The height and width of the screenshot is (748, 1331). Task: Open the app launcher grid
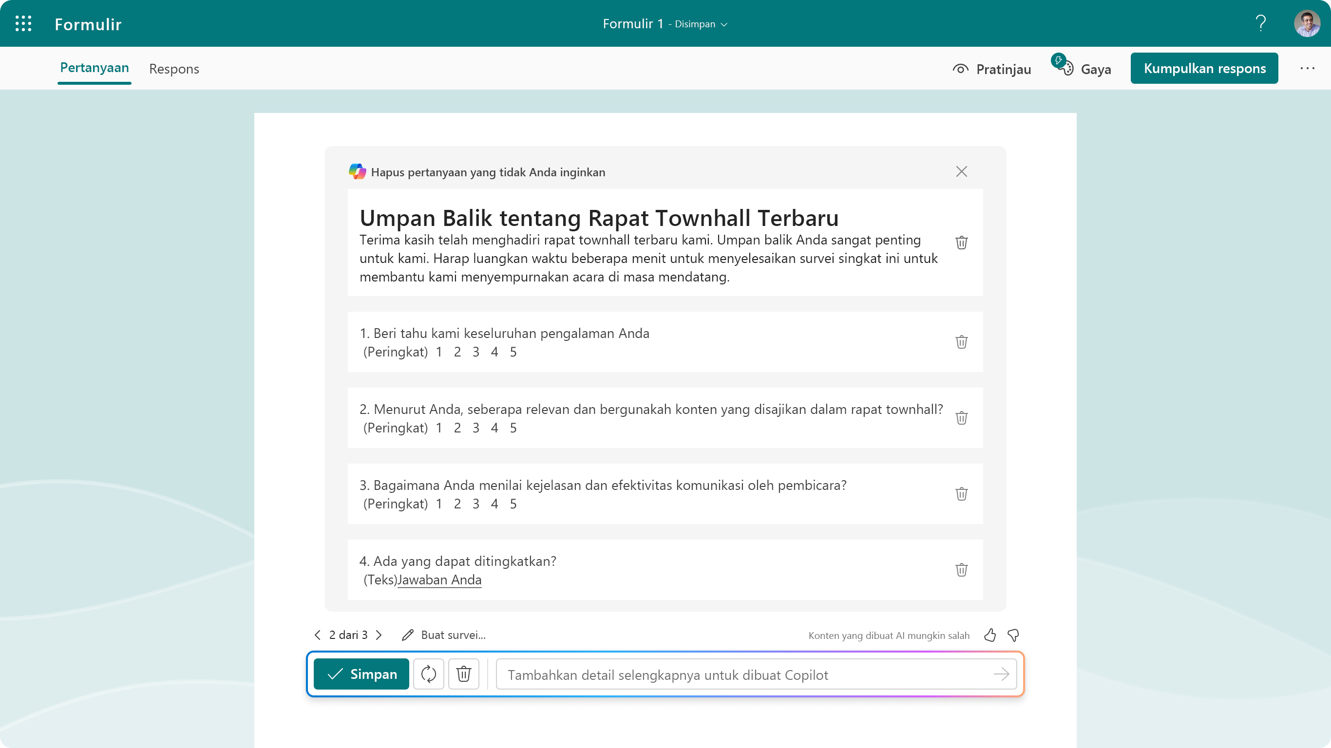(x=23, y=23)
